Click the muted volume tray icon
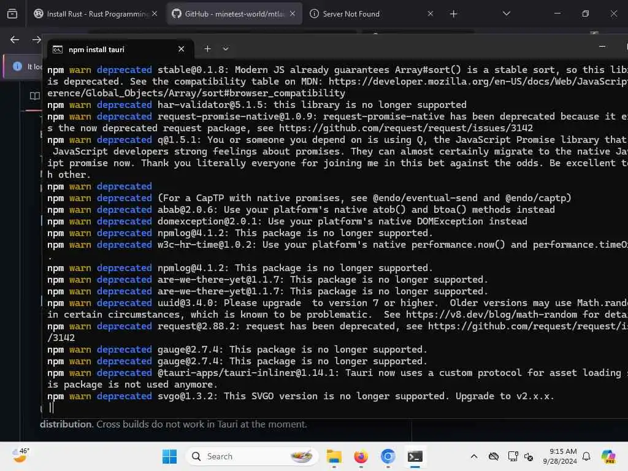The image size is (628, 471). tap(529, 456)
